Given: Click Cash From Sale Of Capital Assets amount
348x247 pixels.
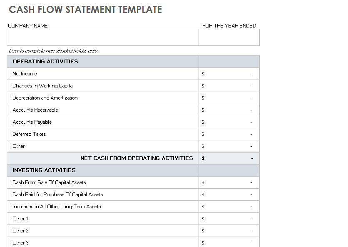Looking at the screenshot, I should 229,182.
